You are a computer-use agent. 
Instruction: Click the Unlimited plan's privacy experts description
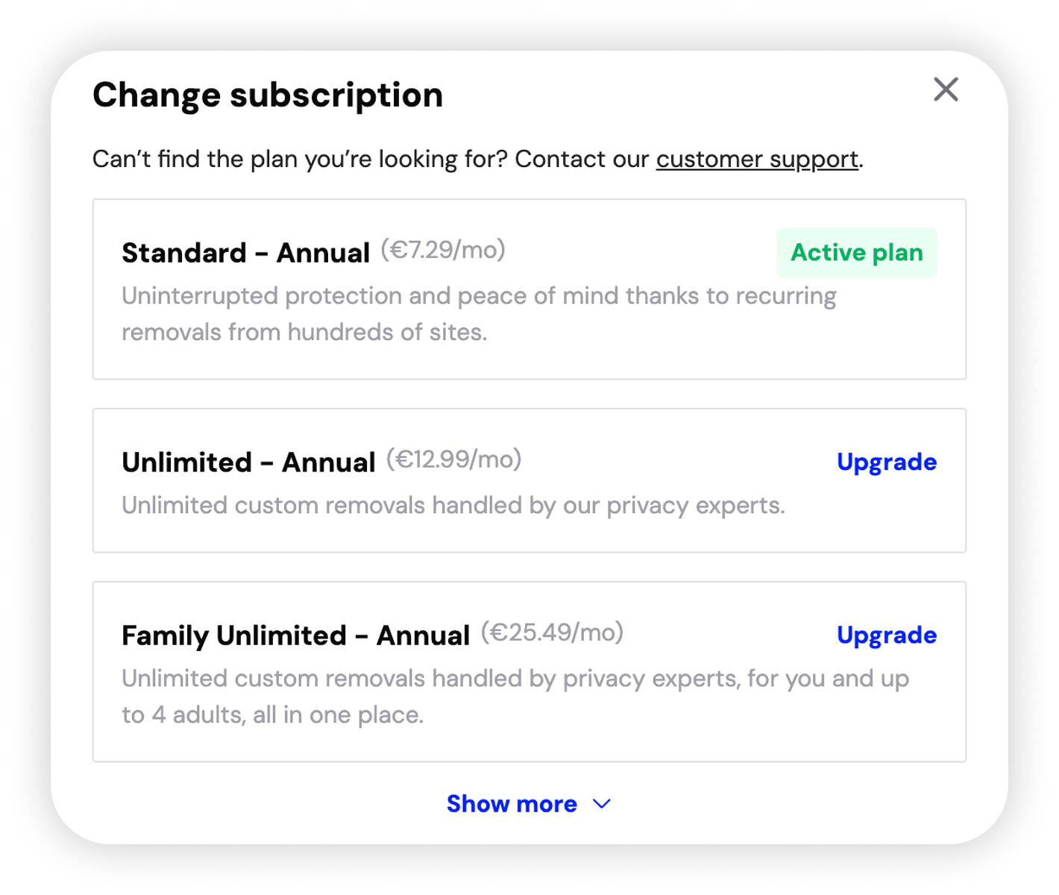(453, 506)
